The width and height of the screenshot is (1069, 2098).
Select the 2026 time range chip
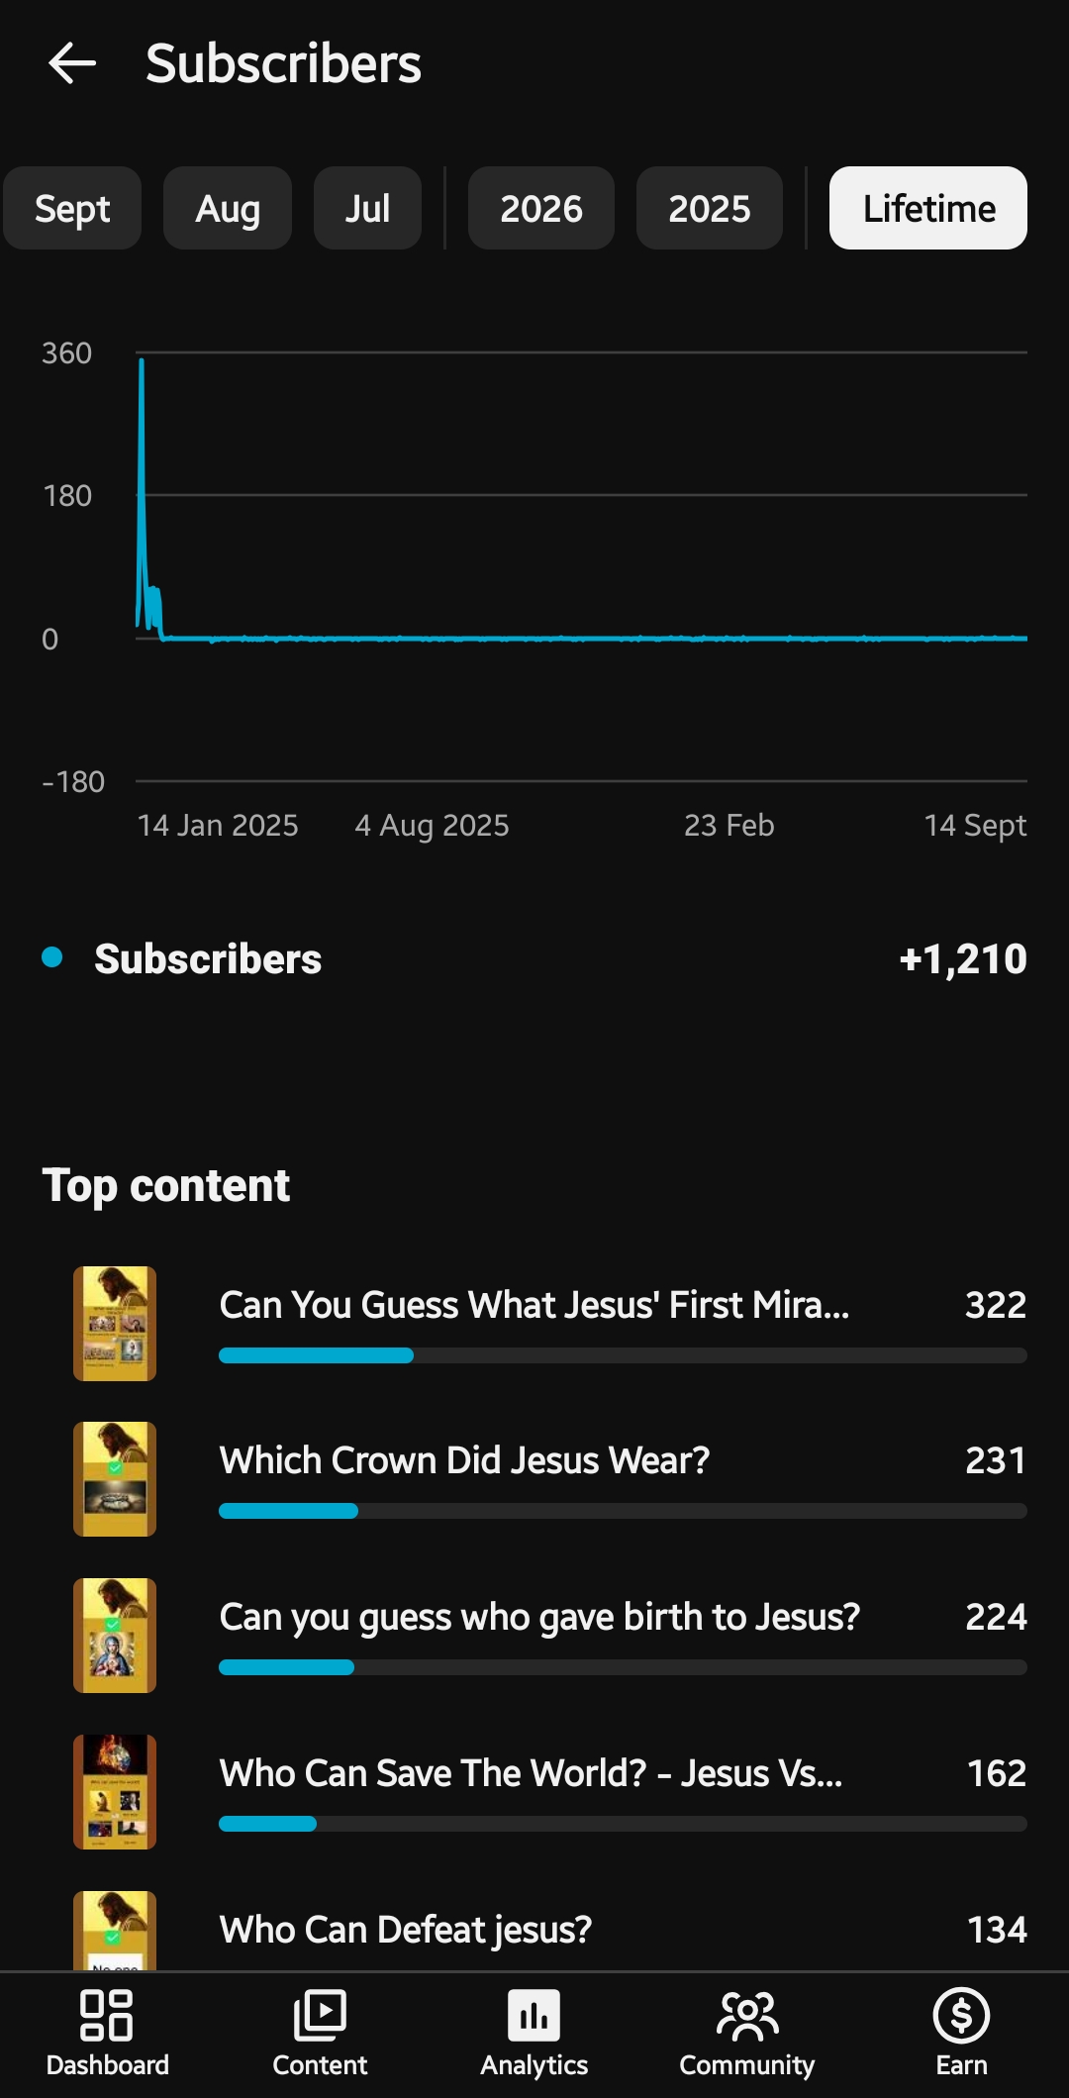point(541,208)
